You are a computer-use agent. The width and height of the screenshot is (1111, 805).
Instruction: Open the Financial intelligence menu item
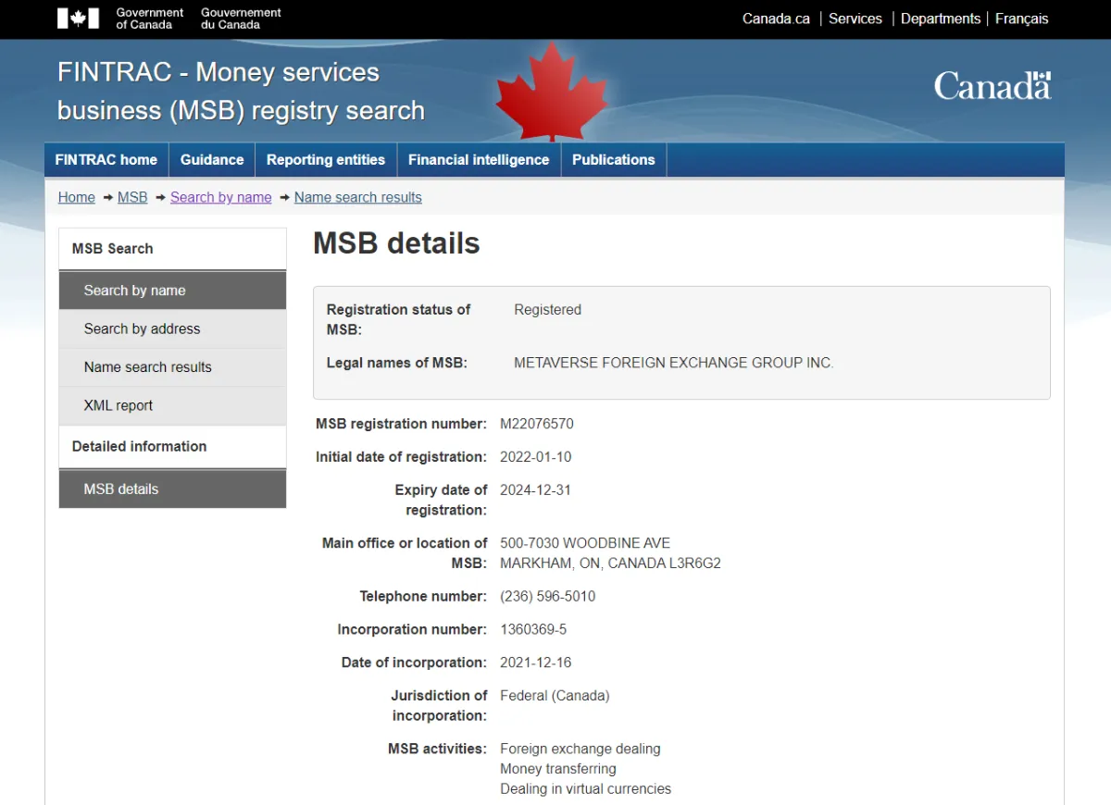[479, 159]
